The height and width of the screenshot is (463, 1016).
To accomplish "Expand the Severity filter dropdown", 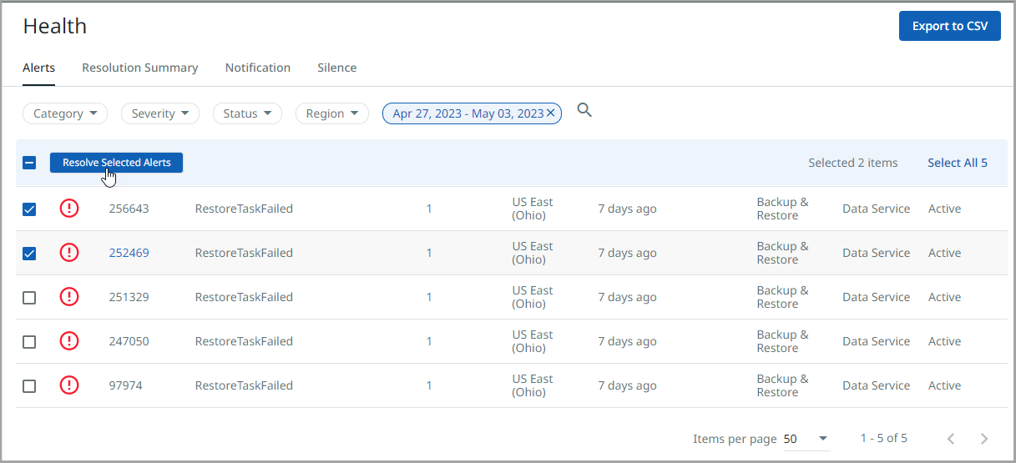I will tap(159, 113).
